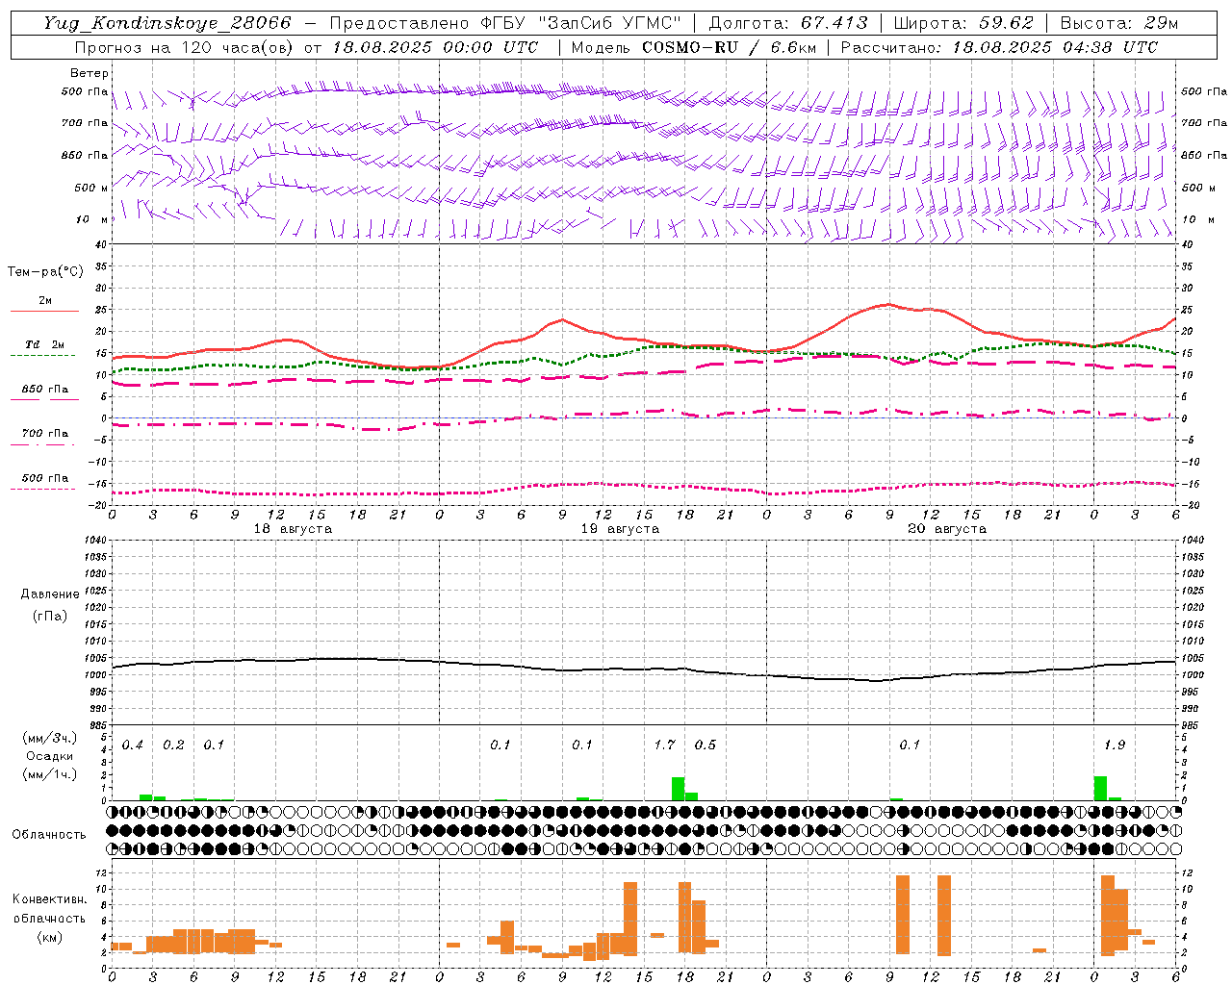Click the 0.4 precipitation amount value

(x=133, y=745)
